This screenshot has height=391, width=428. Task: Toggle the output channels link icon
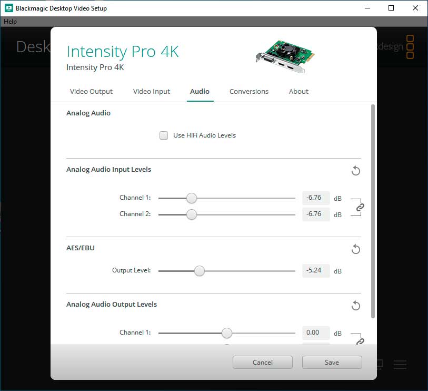360,341
